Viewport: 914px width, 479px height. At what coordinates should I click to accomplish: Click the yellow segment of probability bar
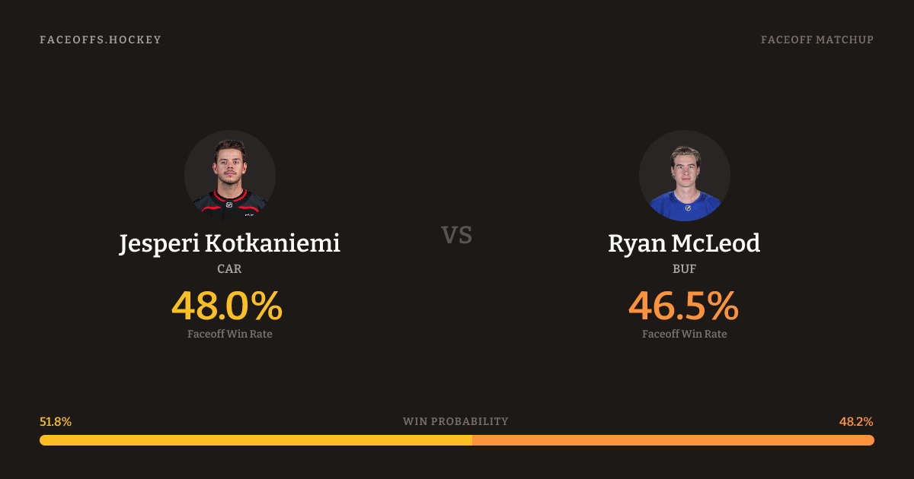coord(255,440)
